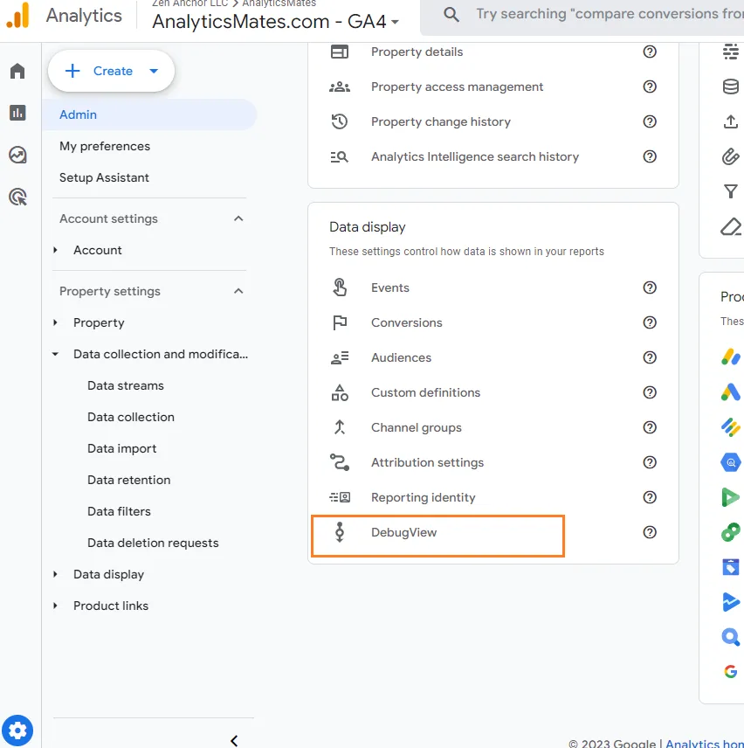The image size is (744, 748).
Task: Click the data import upload icon
Action: (x=730, y=121)
